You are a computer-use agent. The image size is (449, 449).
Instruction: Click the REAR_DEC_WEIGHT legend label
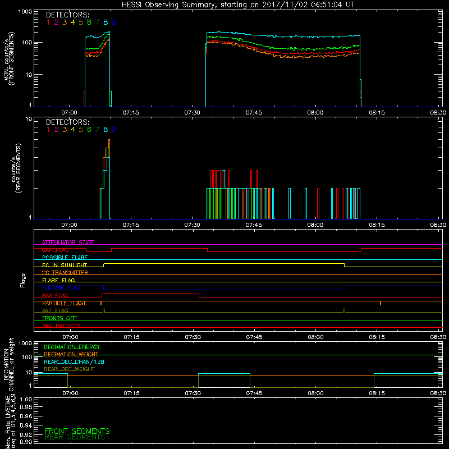[x=69, y=369]
